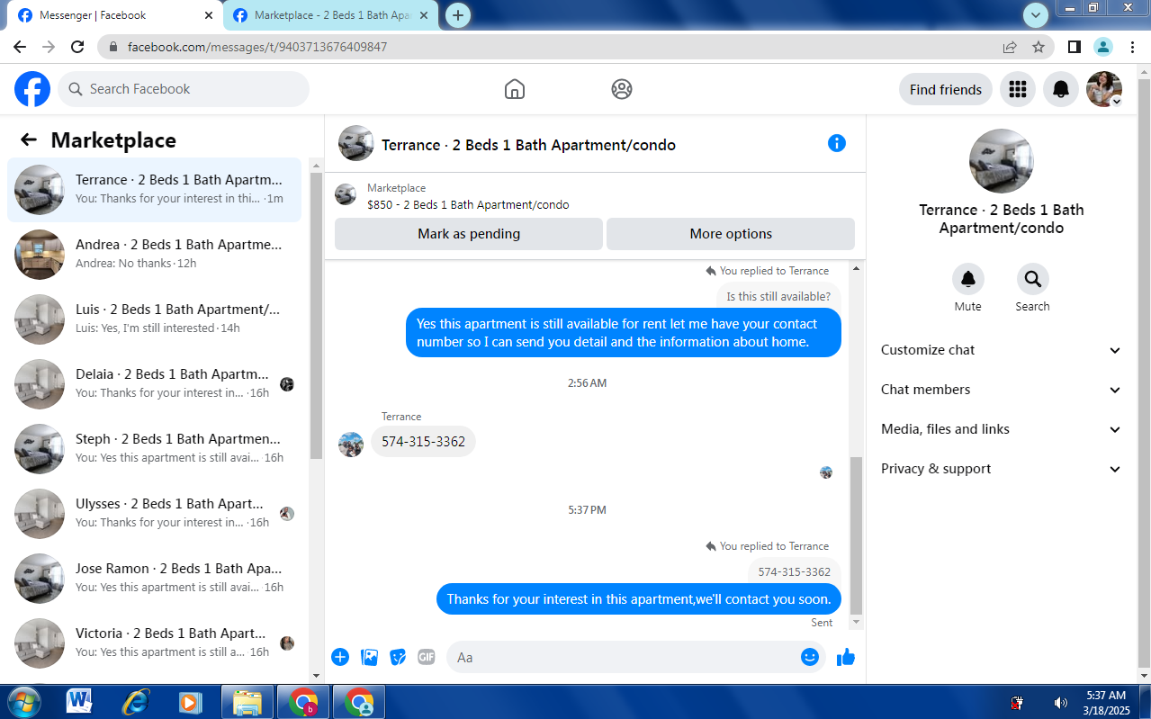1151x719 pixels.
Task: Click the Facebook logo
Action: [x=32, y=89]
